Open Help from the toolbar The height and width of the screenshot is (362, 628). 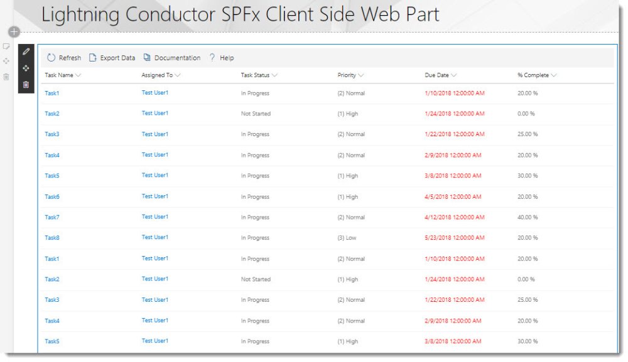tap(222, 57)
